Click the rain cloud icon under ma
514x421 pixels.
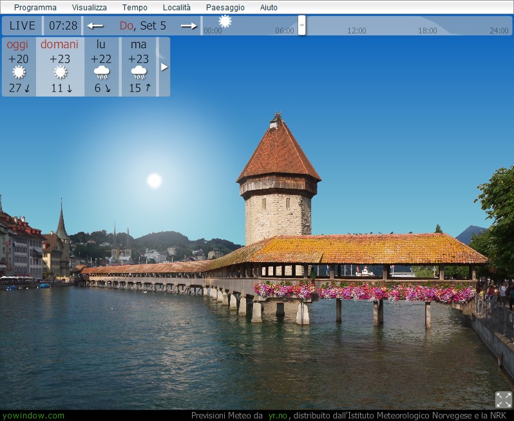[x=139, y=72]
